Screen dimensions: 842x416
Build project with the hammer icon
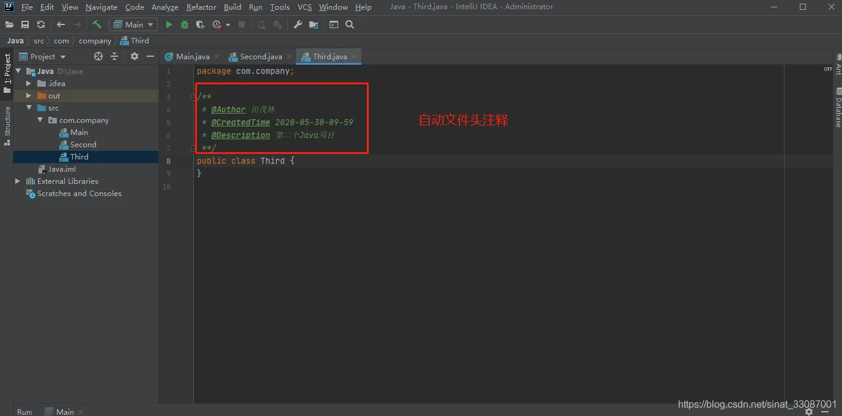97,24
